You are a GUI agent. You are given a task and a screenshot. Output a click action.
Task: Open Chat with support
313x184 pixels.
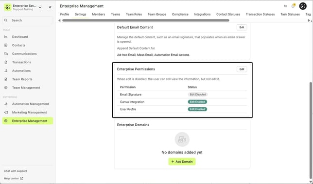[16, 171]
